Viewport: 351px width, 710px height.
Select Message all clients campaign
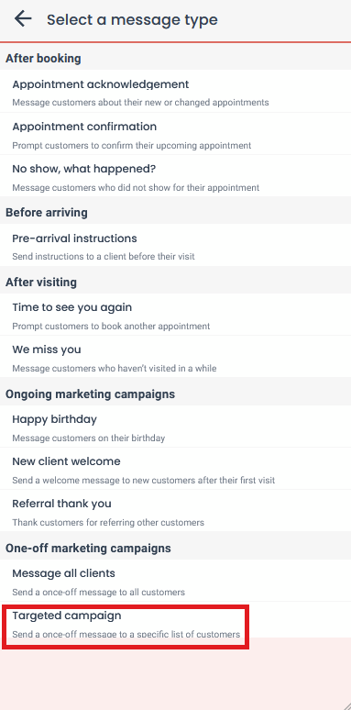point(176,580)
